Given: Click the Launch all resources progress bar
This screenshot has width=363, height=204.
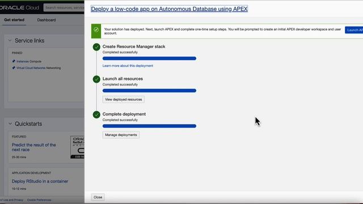Looking at the screenshot, I should pos(149,91).
